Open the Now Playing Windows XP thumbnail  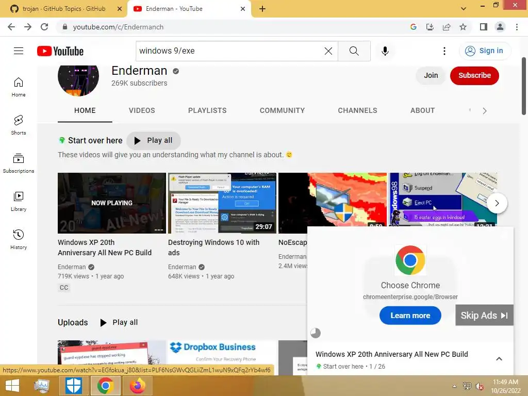click(x=112, y=203)
